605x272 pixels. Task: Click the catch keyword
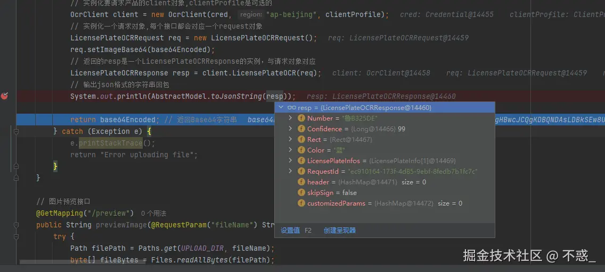pyautogui.click(x=72, y=132)
